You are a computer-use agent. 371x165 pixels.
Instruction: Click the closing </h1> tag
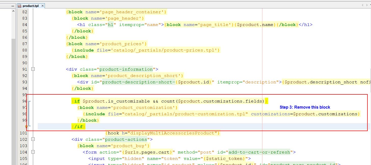(x=305, y=25)
